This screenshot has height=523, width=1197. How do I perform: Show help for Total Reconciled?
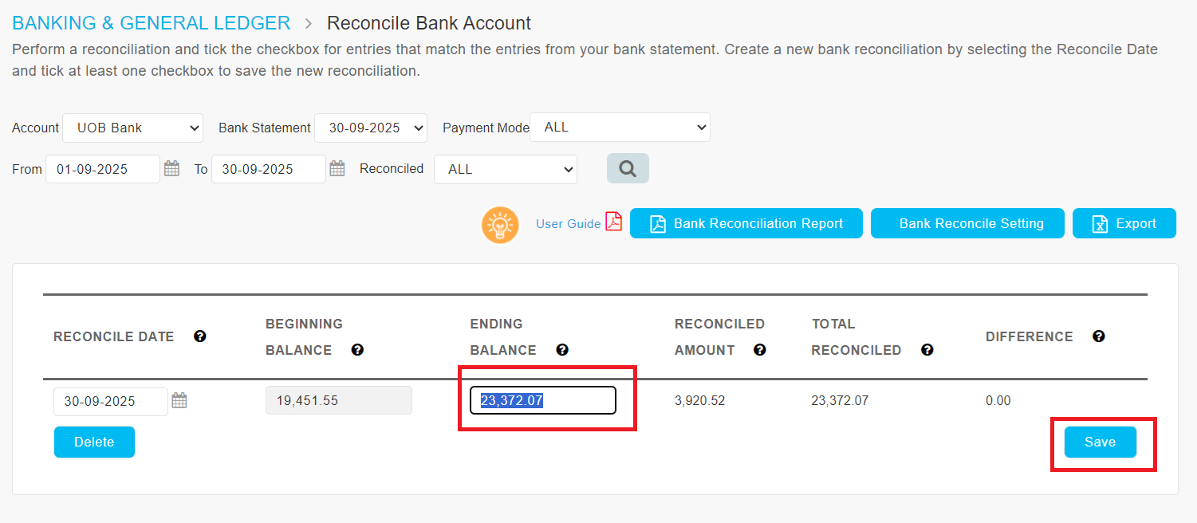pyautogui.click(x=927, y=350)
